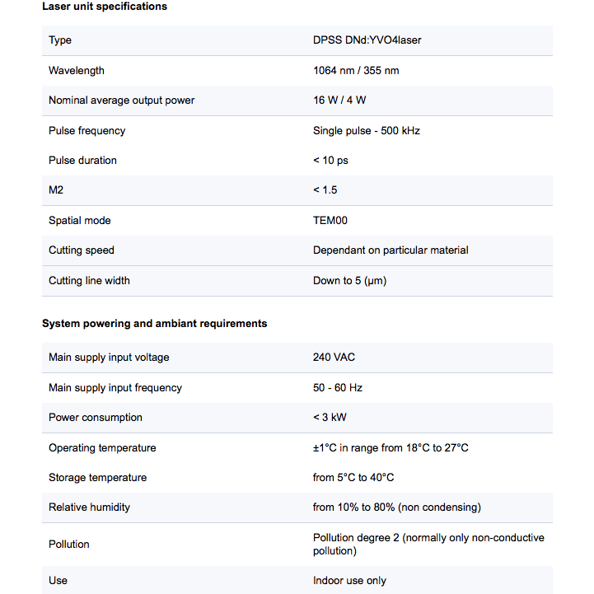Click the "Operating temperature" row label
The image size is (594, 594).
click(x=102, y=448)
